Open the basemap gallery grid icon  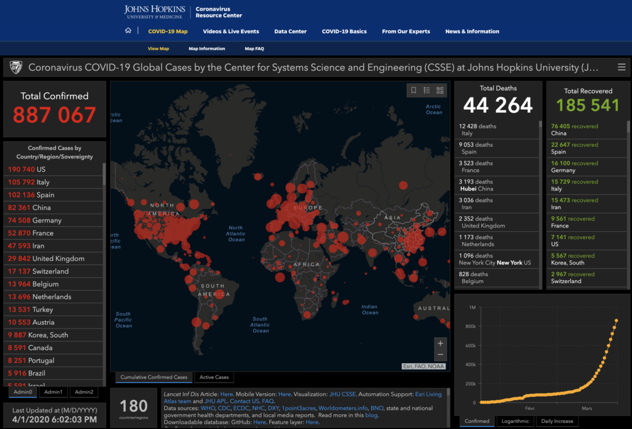pyautogui.click(x=439, y=90)
